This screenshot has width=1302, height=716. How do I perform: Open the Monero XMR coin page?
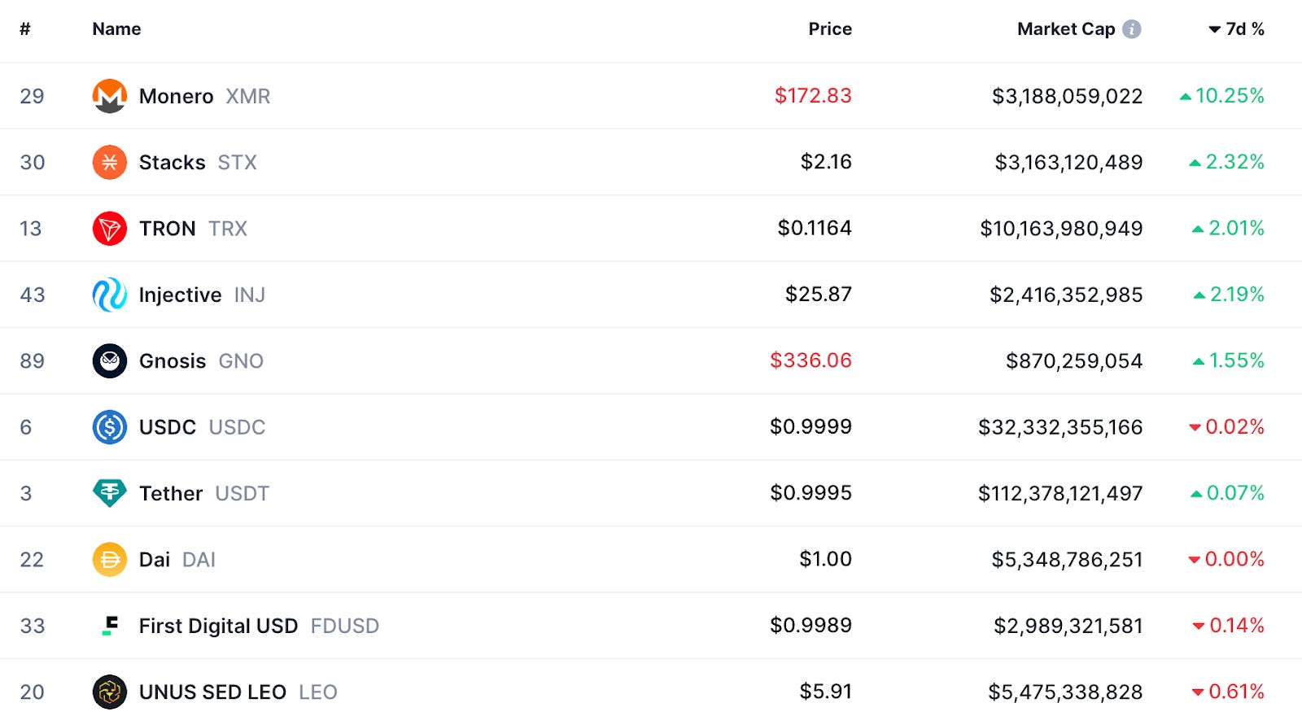[204, 96]
